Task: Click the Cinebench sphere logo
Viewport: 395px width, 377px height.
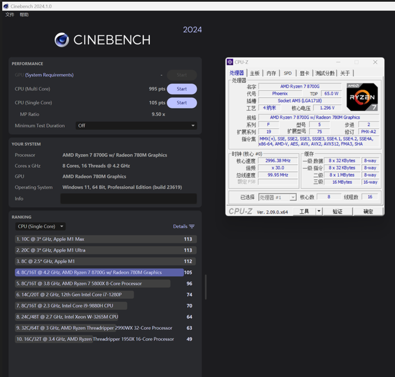Action: [x=62, y=40]
